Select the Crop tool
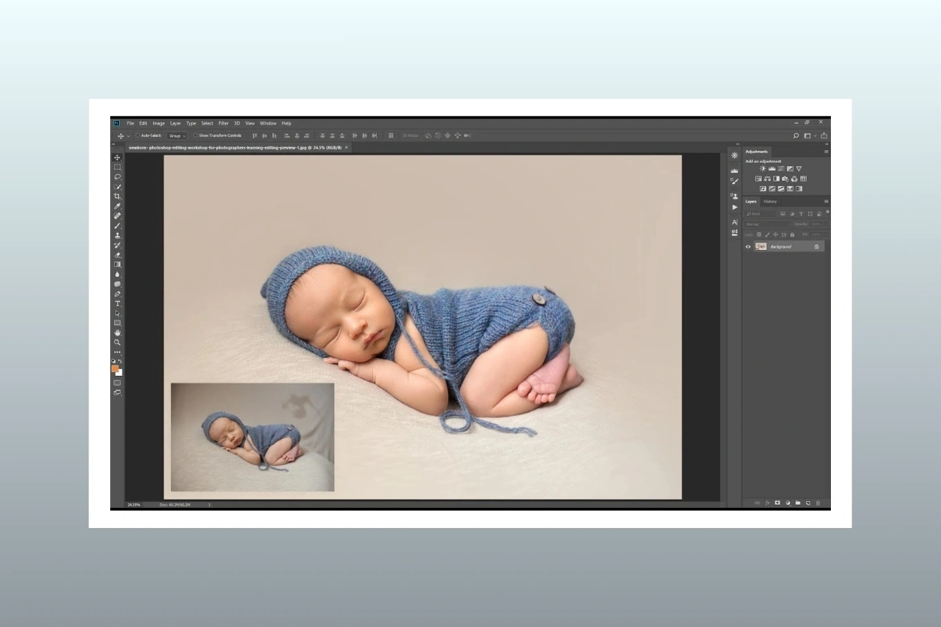 coord(117,197)
